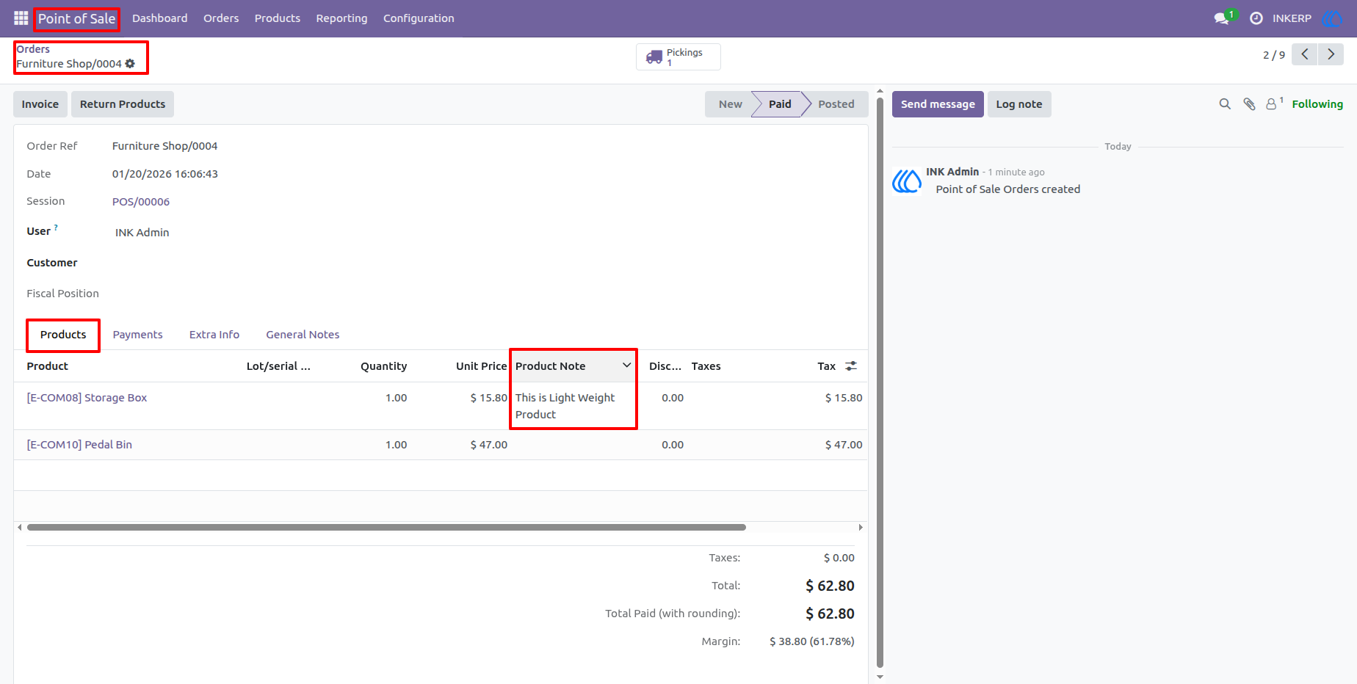
Task: Click the horizontal scrollbar under order lines
Action: [x=386, y=527]
